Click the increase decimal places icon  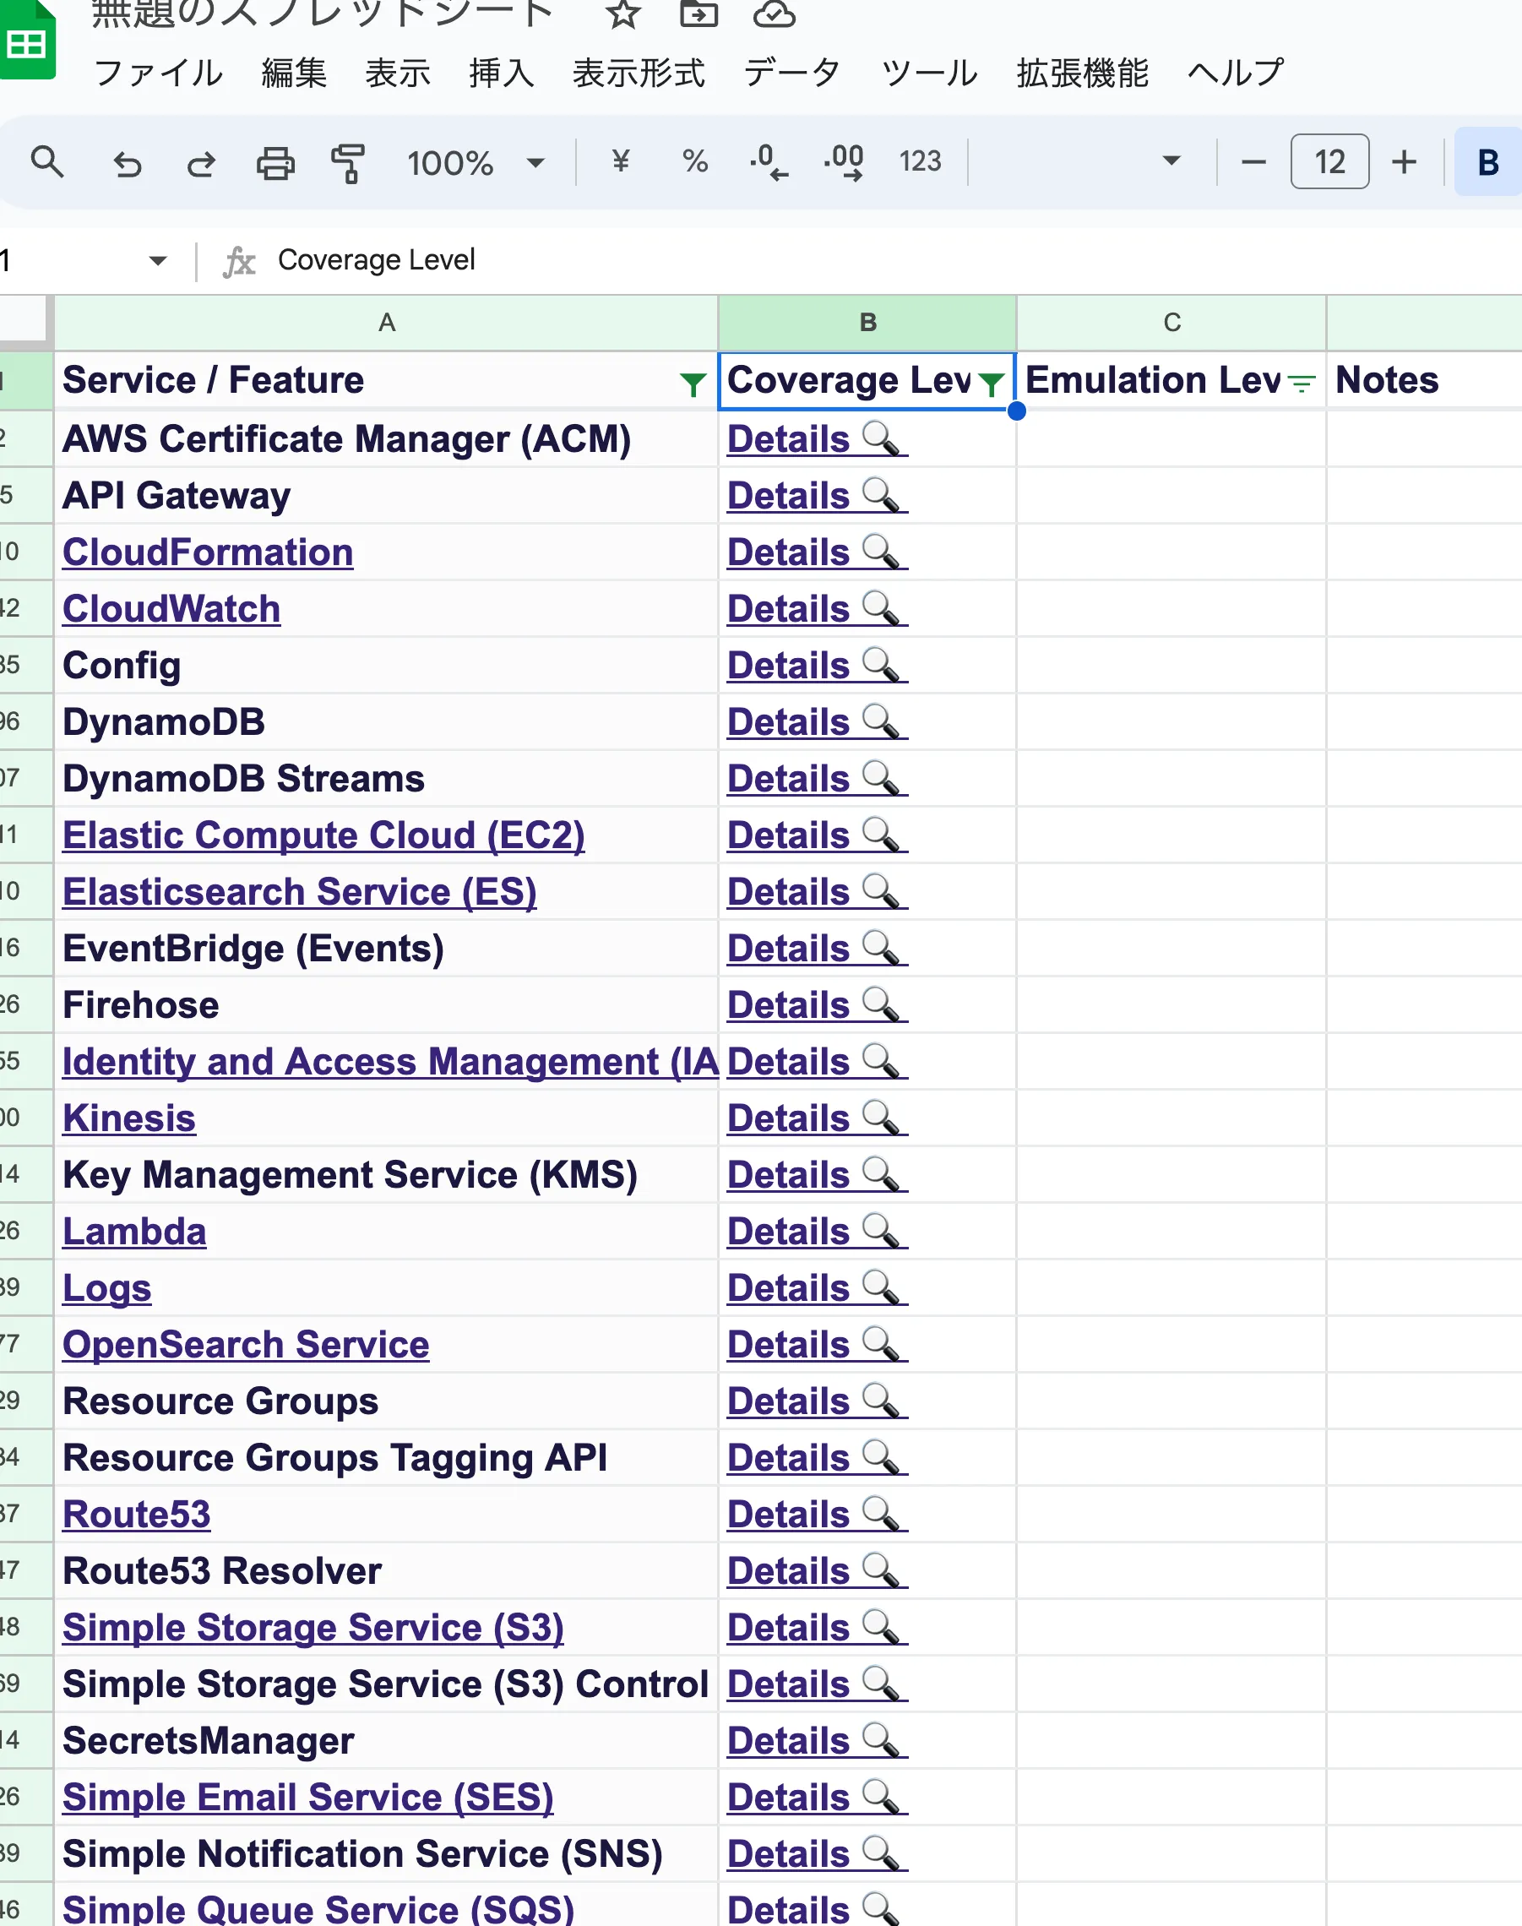tap(843, 162)
